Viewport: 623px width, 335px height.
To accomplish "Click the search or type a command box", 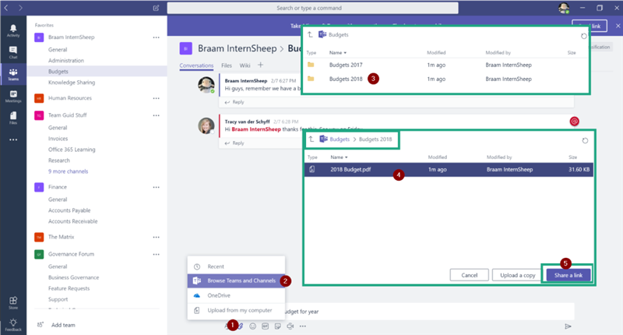I will point(312,8).
